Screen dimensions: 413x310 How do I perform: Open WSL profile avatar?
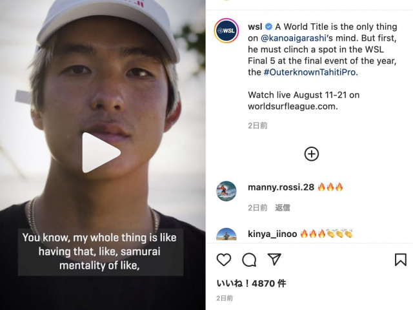[227, 30]
